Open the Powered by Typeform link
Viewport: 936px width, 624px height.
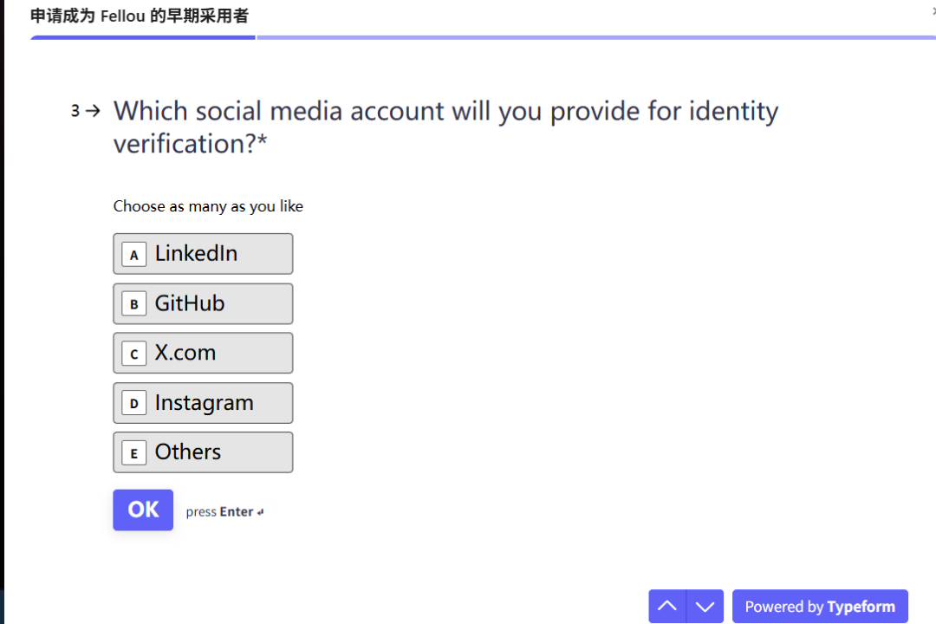click(x=820, y=607)
